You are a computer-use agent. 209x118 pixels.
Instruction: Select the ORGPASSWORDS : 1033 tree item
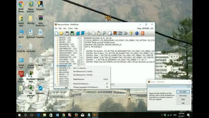(x=68, y=53)
